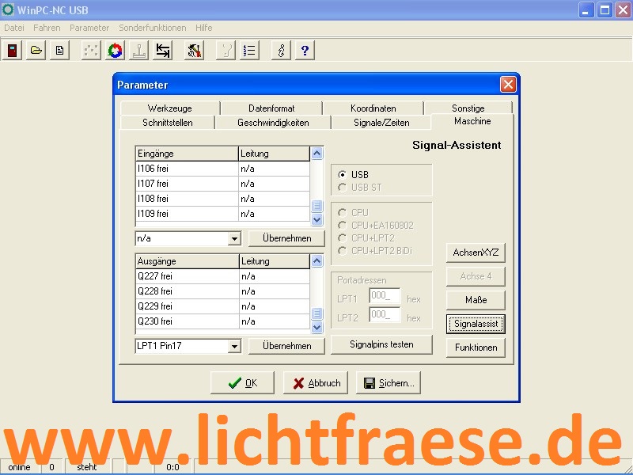
Task: Click Übernehmen next to LPT1 Pin17 dropdown
Action: (x=286, y=346)
